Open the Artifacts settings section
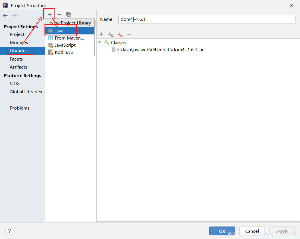Viewport: 300px width, 239px height. [18, 67]
